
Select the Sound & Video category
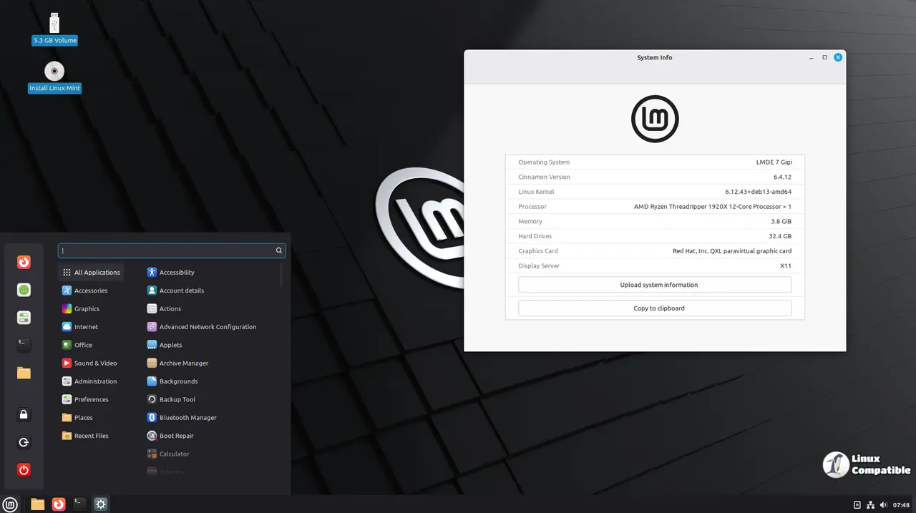[95, 363]
